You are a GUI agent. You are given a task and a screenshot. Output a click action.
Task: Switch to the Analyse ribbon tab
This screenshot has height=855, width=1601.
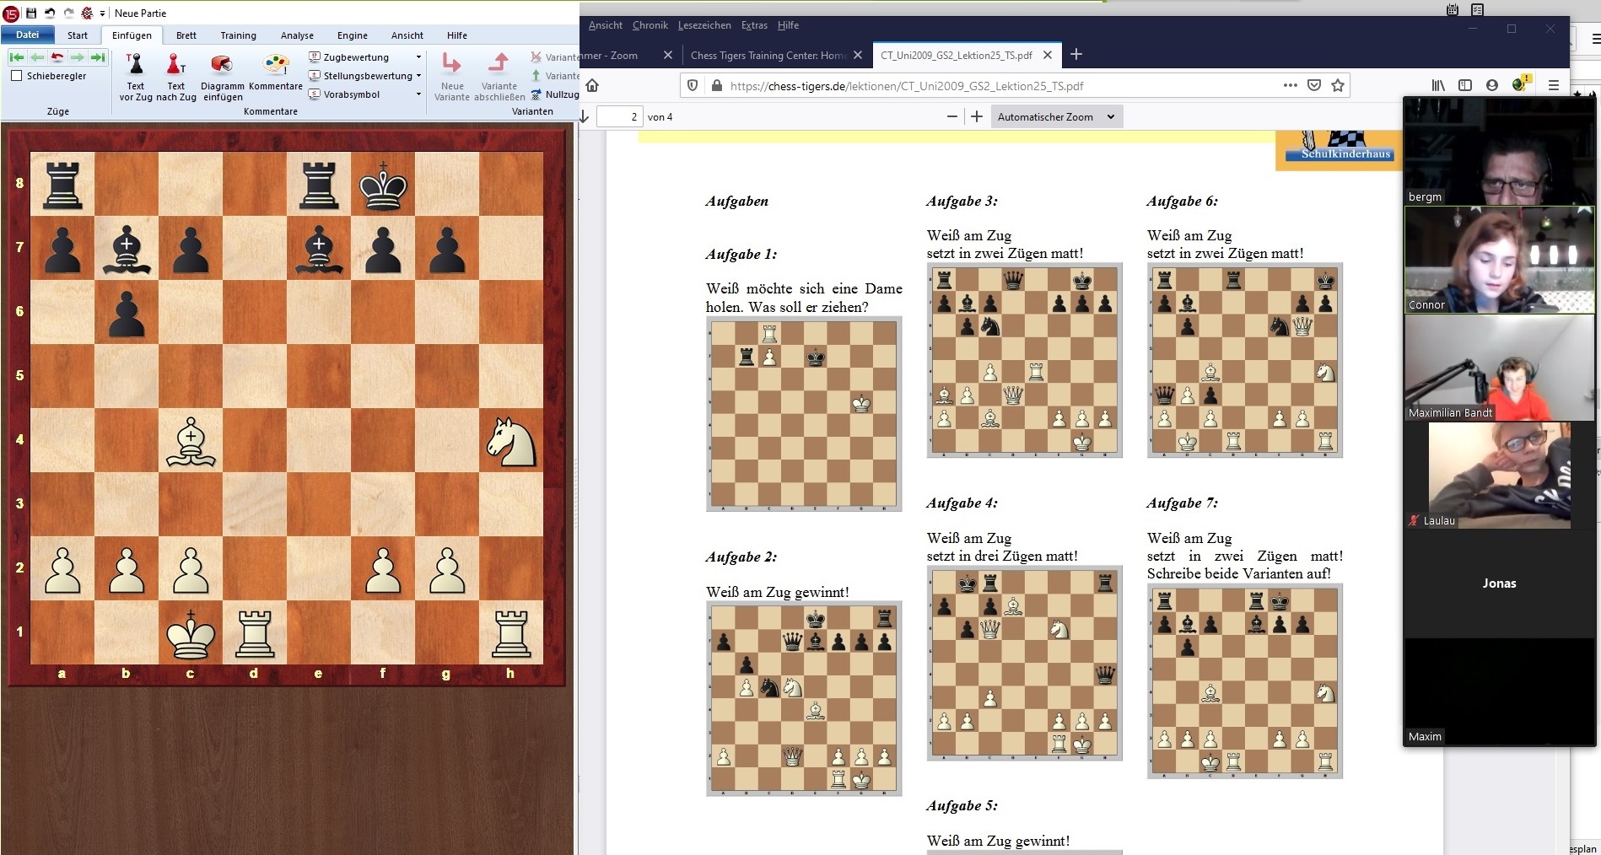point(297,35)
